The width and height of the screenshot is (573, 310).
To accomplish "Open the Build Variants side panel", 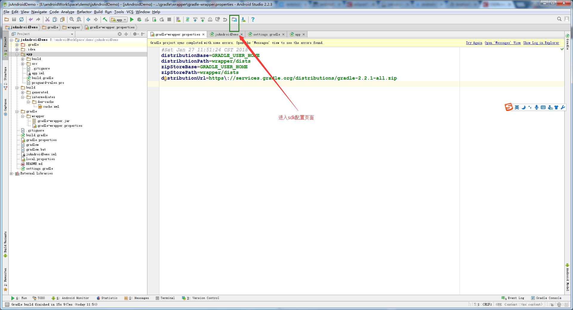I will click(5, 244).
